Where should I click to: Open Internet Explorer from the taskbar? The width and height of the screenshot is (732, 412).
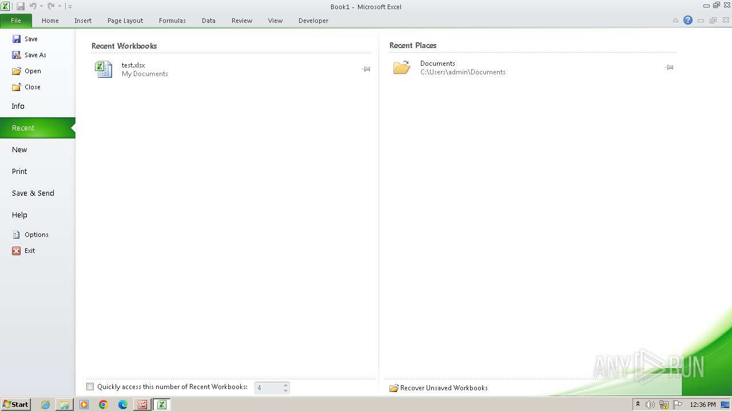click(x=45, y=405)
